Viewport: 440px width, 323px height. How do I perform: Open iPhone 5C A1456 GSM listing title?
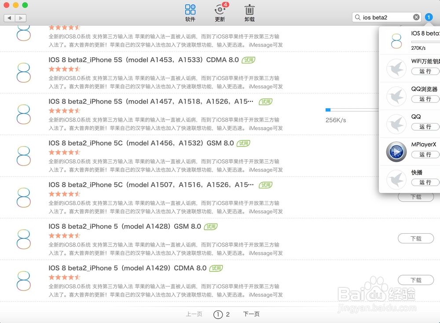click(x=141, y=143)
